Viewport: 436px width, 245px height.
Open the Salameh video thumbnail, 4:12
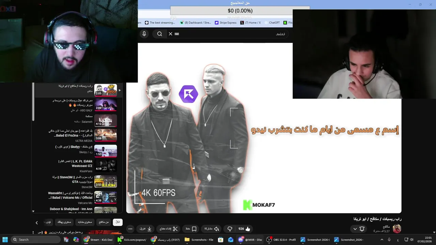pyautogui.click(x=106, y=120)
